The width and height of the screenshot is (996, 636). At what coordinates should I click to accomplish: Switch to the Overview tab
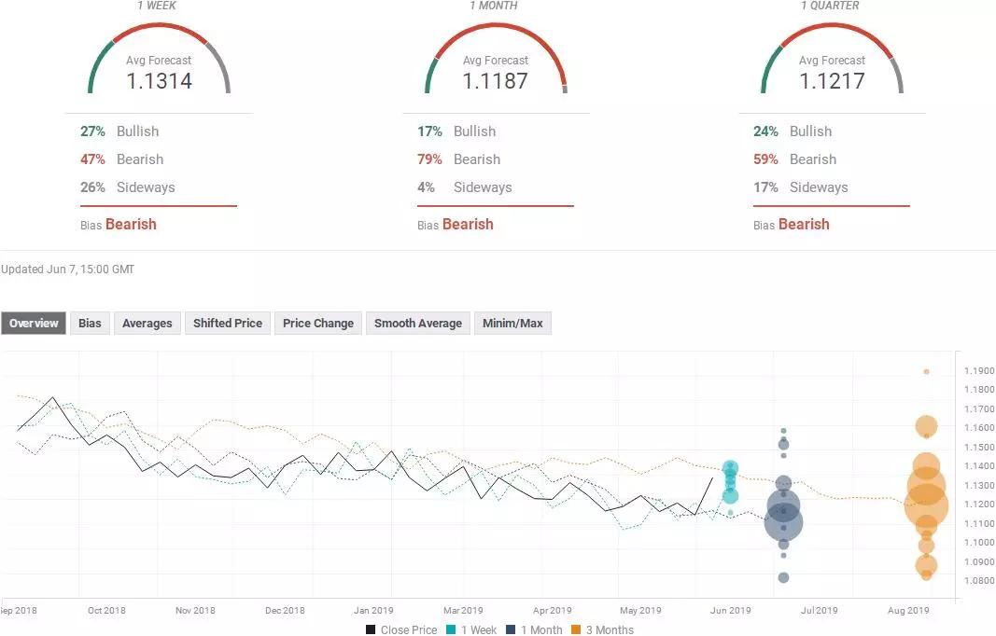coord(34,324)
